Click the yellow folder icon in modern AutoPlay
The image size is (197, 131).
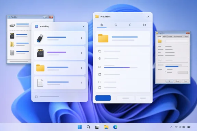[x=40, y=68]
